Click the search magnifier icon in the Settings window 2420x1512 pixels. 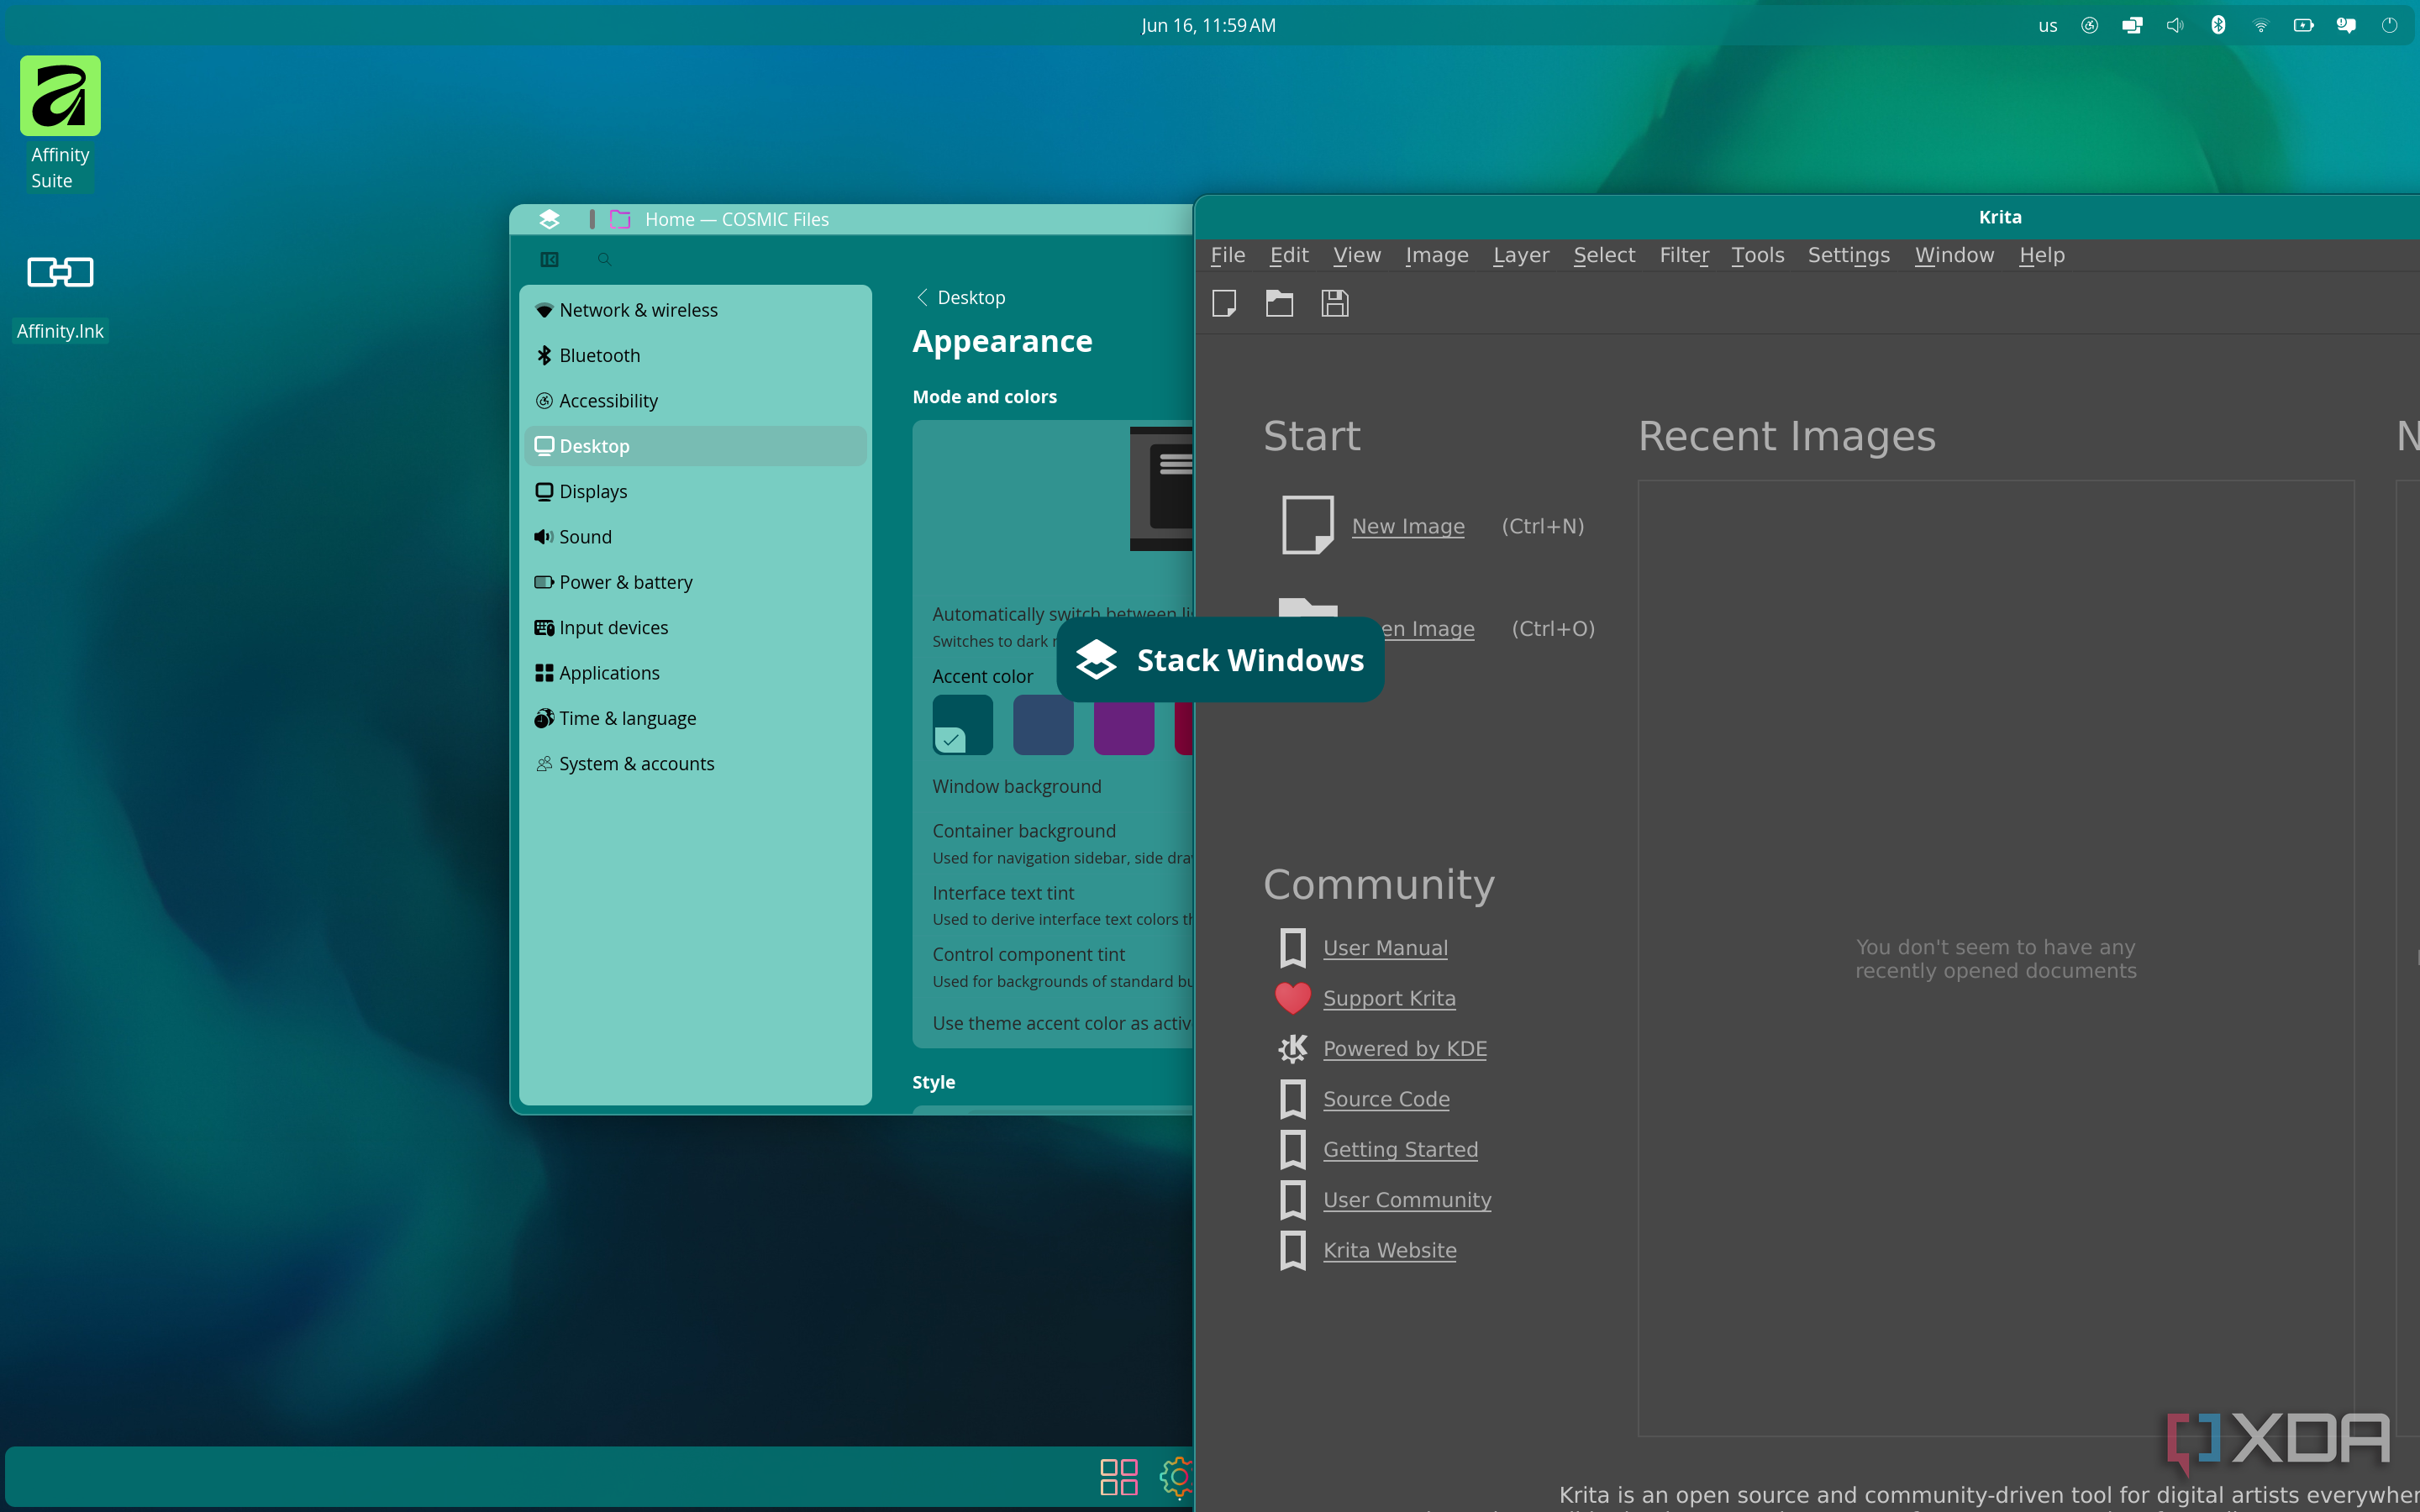604,260
